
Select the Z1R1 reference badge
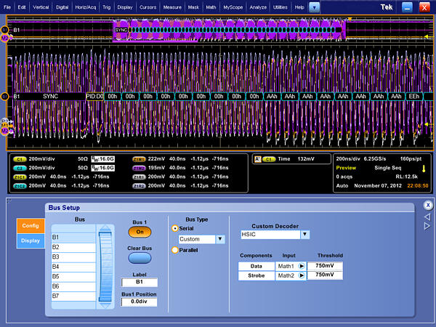(139, 177)
